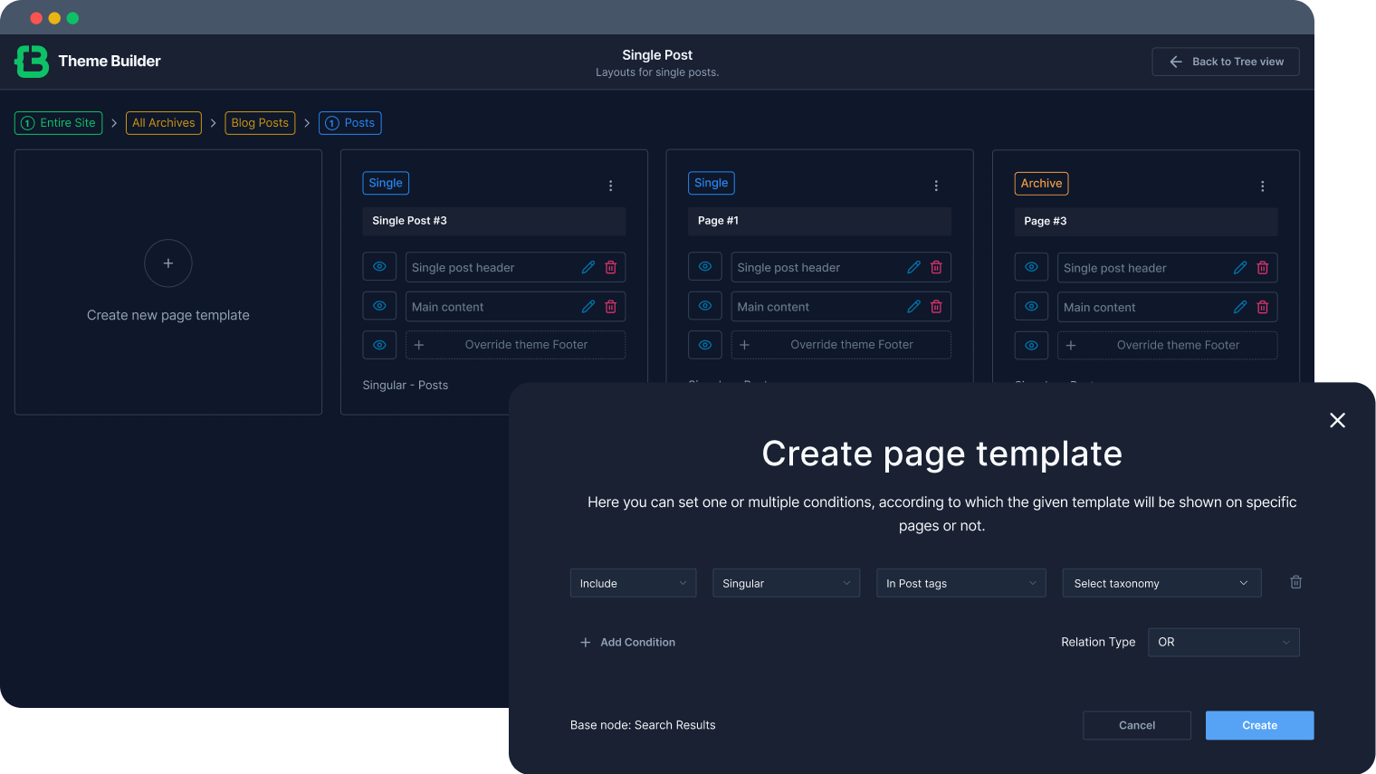This screenshot has height=774, width=1376.
Task: Delete Single post header in Single Post #3 card
Action: [611, 267]
